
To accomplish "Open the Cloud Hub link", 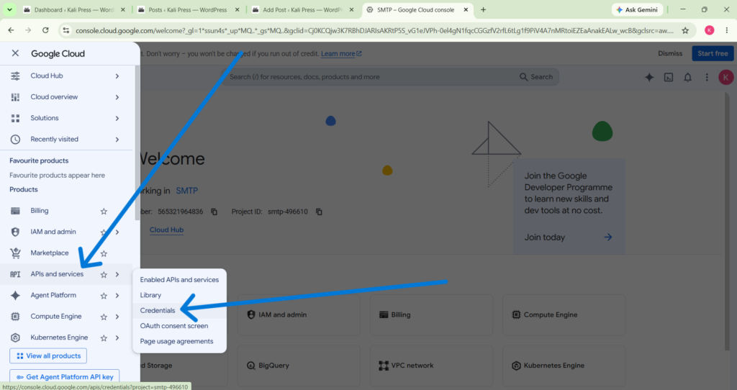I will tap(166, 230).
